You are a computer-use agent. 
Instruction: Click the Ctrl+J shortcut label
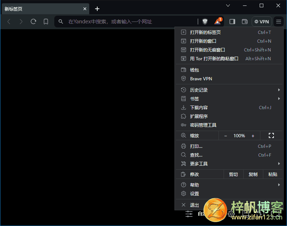265,107
